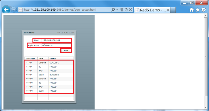Click the page scrollbar up arrow

(205, 16)
